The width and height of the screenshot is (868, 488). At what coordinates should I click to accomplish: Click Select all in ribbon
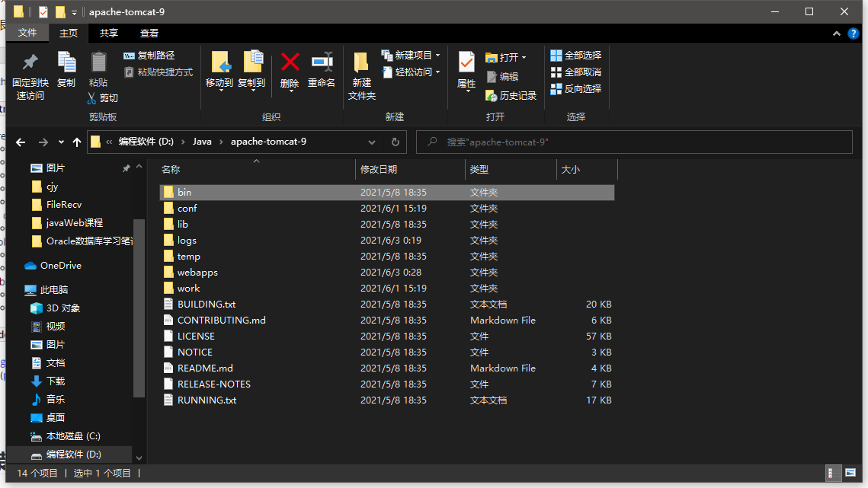point(575,56)
